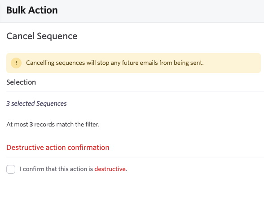Screen dimensions: 264x203
Task: Click the word 'Sequence' in Cancel Sequence heading
Action: click(x=57, y=36)
